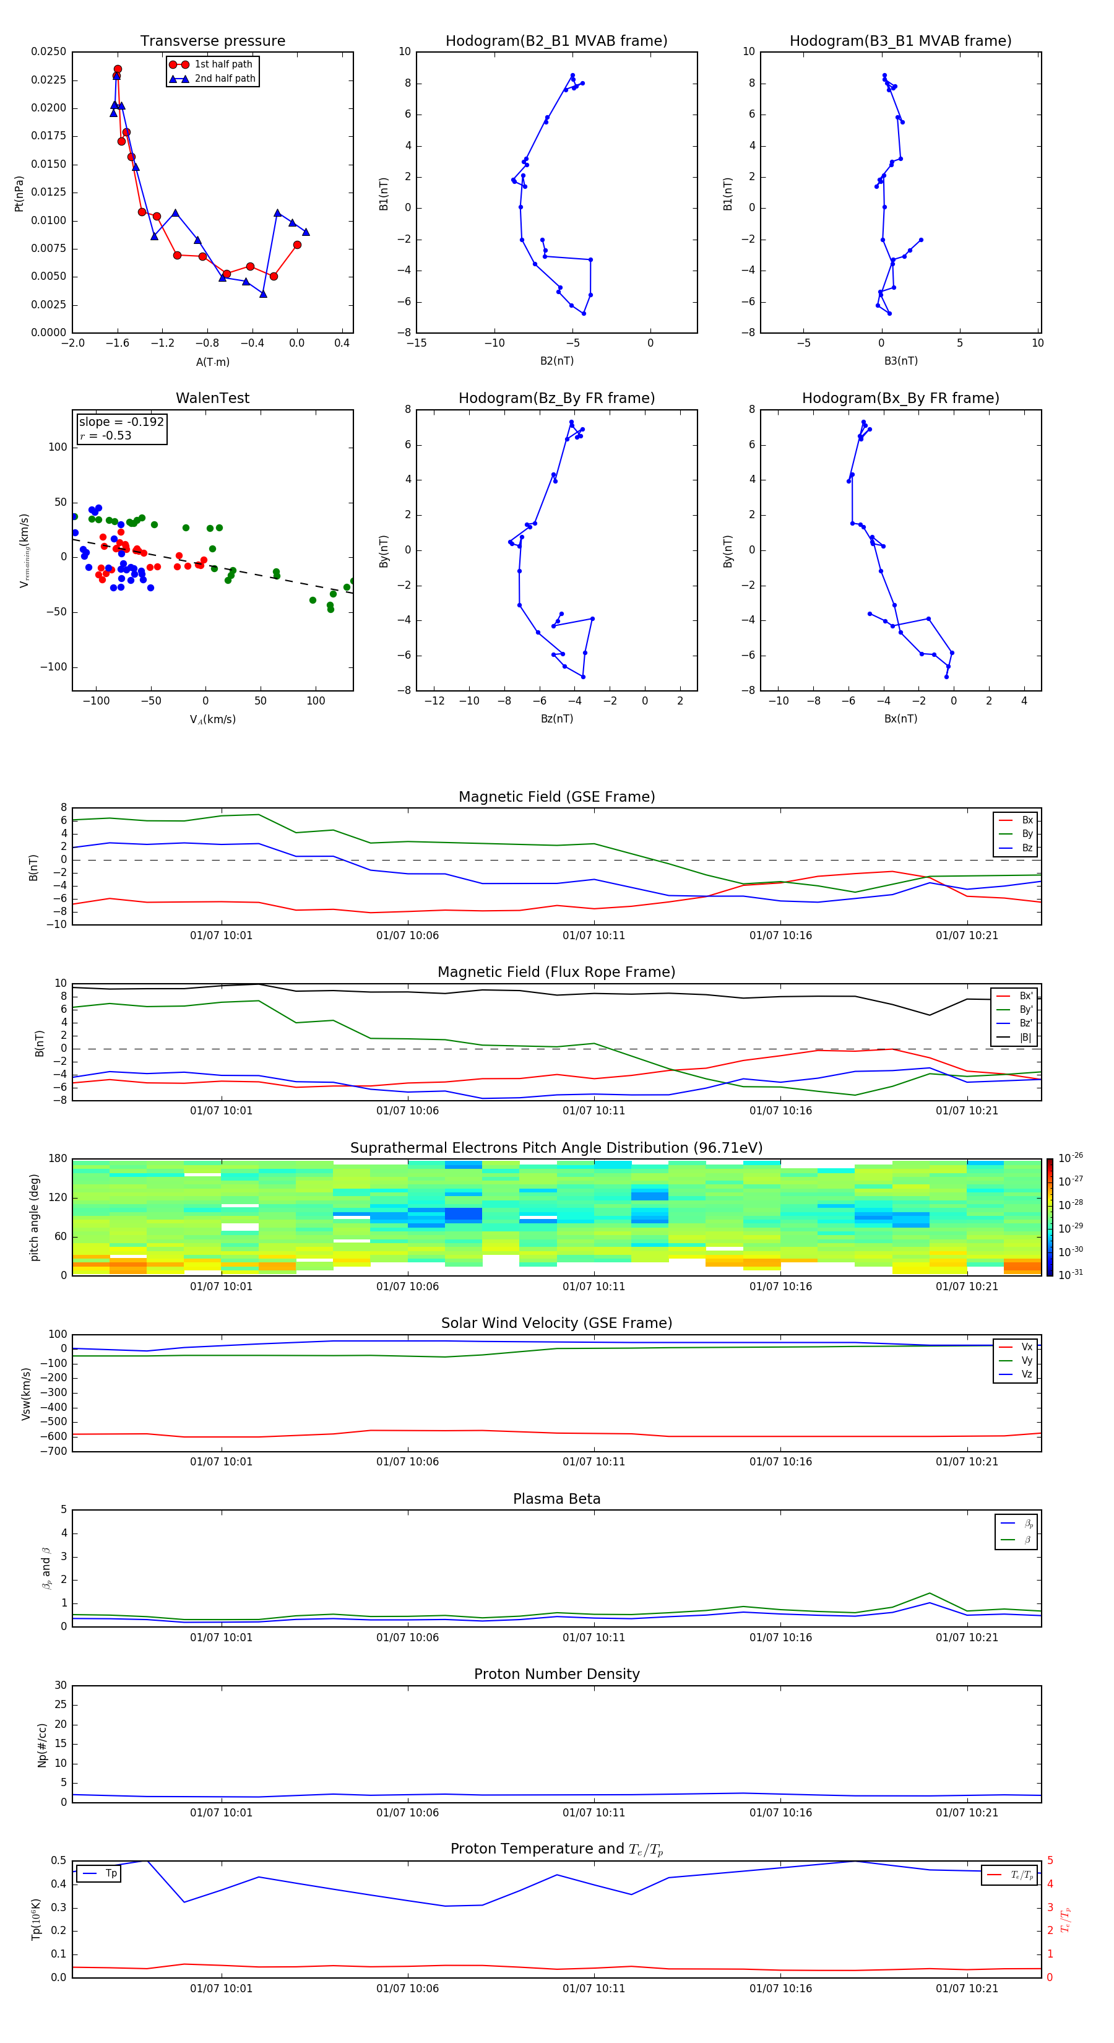Image resolution: width=1114 pixels, height=2043 pixels.
Task: Click the 'Hodogram(Bz_By FR frame)' title
Action: [556, 398]
